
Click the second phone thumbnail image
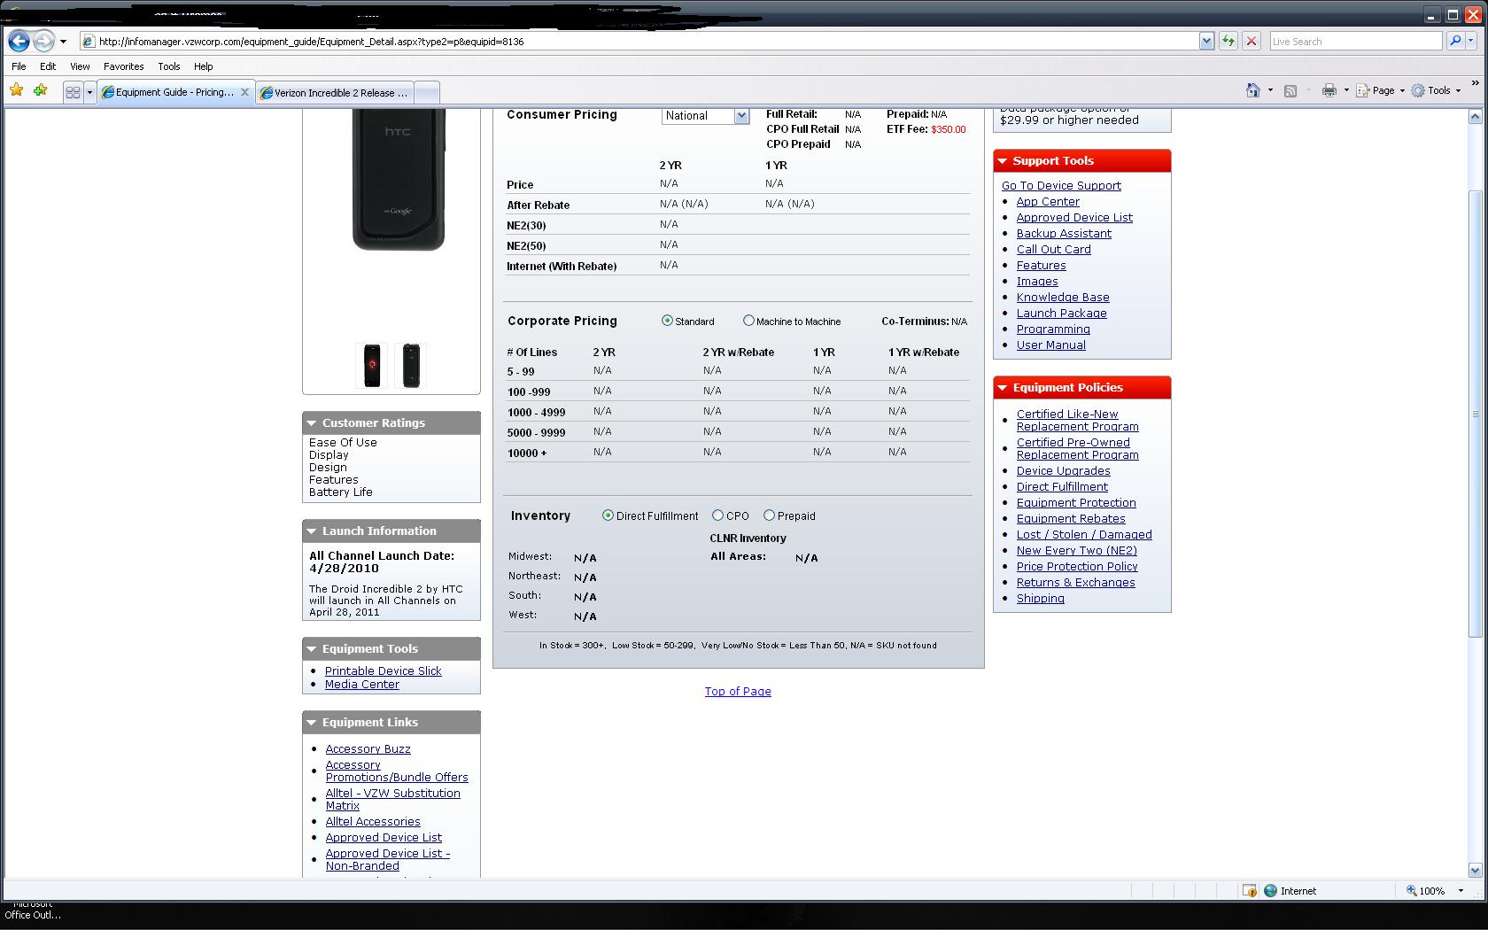411,365
